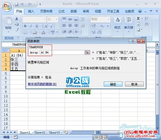161x140 pixels.
Task: Toggle Italic formatting
Action: pos(31,26)
